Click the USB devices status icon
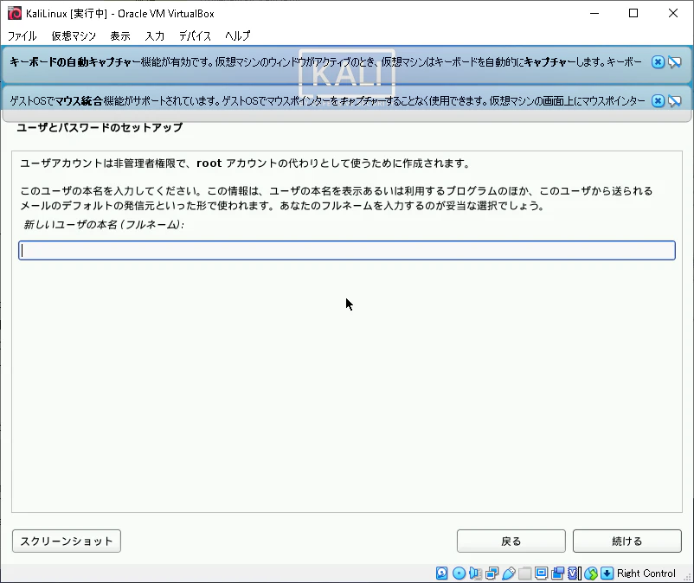This screenshot has width=694, height=583. tap(509, 573)
